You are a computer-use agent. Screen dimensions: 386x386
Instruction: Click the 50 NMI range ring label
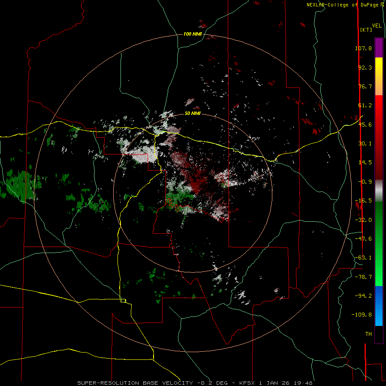pyautogui.click(x=193, y=113)
